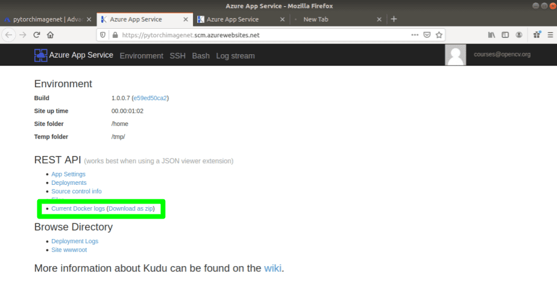Close the third Azure App Service tab
This screenshot has height=283, width=557.
pos(282,19)
